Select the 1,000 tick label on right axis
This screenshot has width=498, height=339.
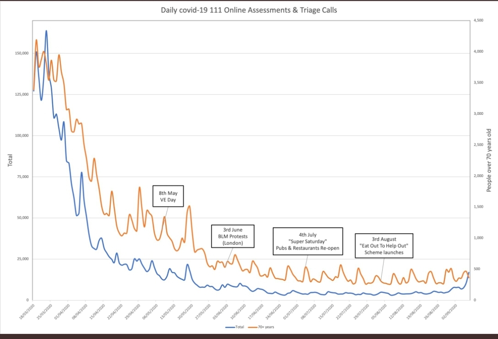(479, 238)
